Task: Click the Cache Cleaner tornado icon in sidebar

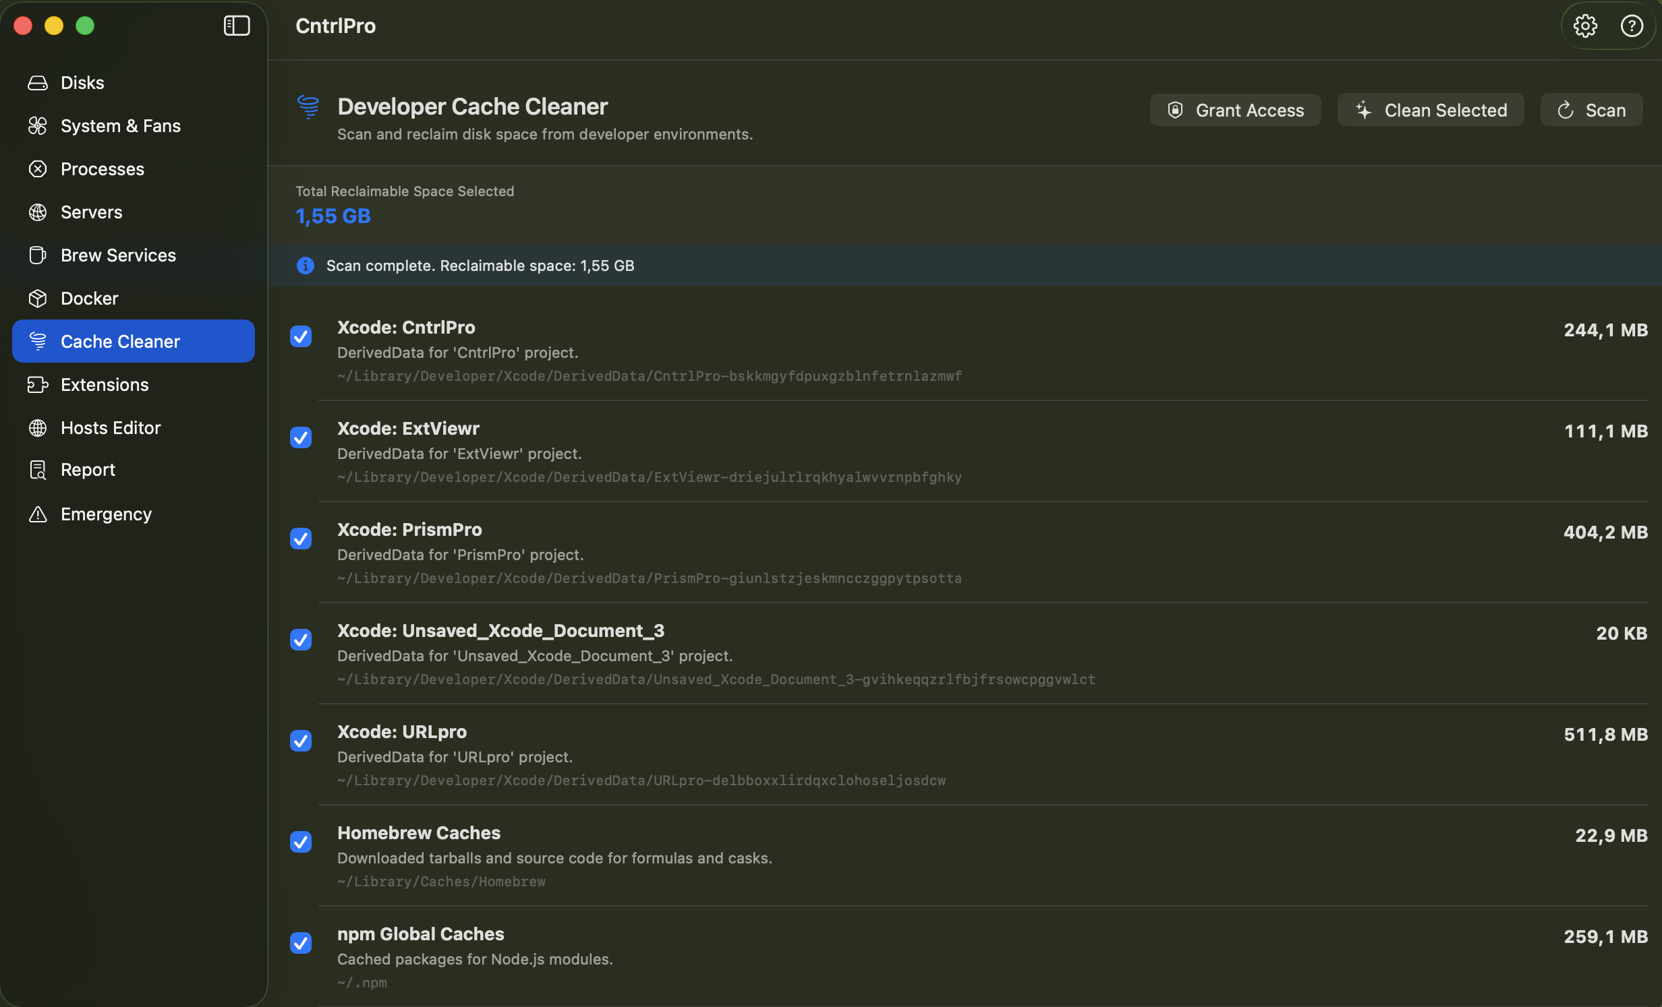Action: coord(38,342)
